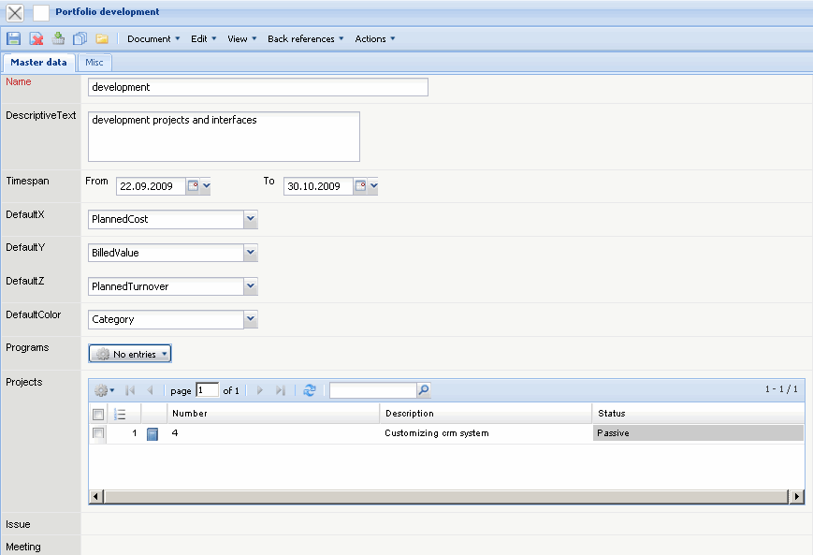Click the yellow folder icon in toolbar
Image resolution: width=813 pixels, height=555 pixels.
102,38
